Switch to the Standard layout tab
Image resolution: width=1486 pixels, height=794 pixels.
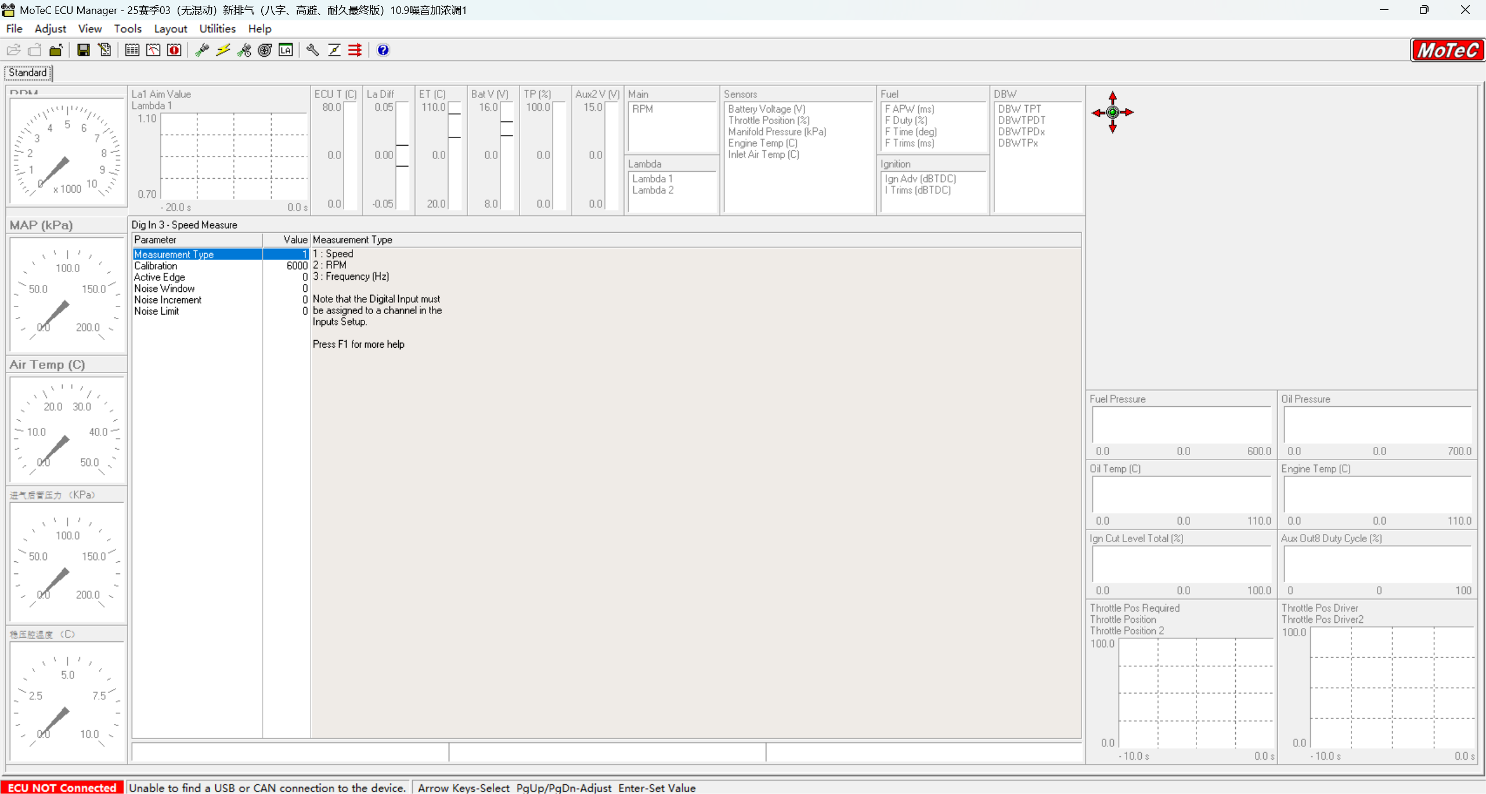28,73
